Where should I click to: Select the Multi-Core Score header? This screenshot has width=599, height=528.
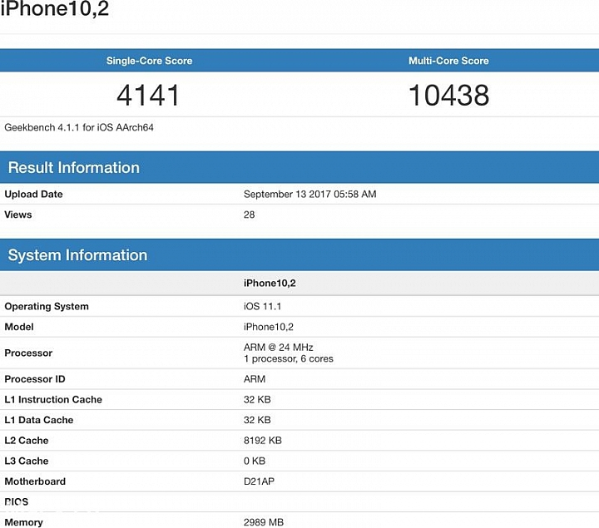pyautogui.click(x=448, y=61)
